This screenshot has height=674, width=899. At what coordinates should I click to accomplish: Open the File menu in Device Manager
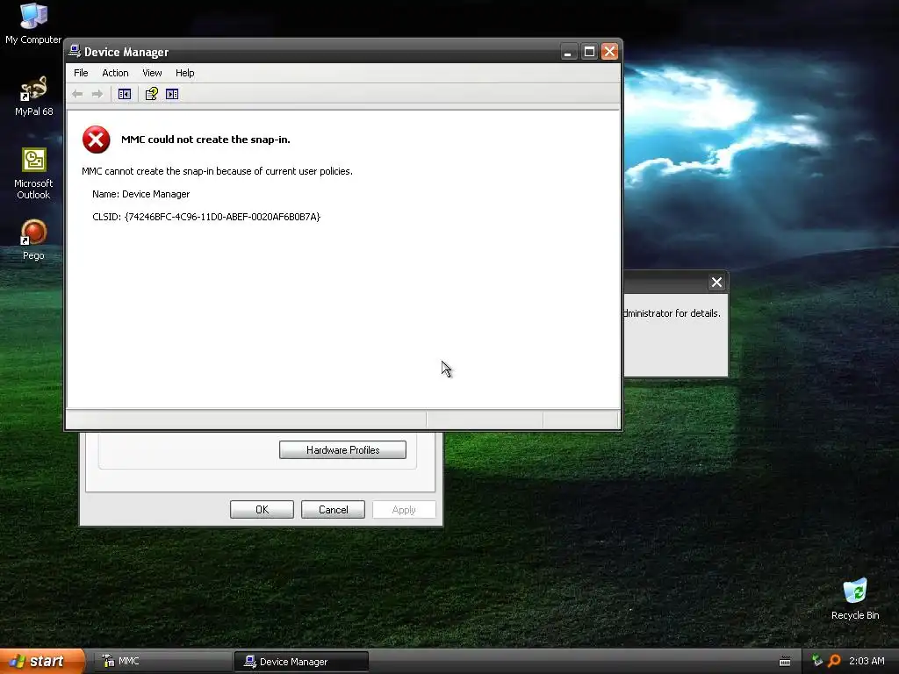(81, 73)
